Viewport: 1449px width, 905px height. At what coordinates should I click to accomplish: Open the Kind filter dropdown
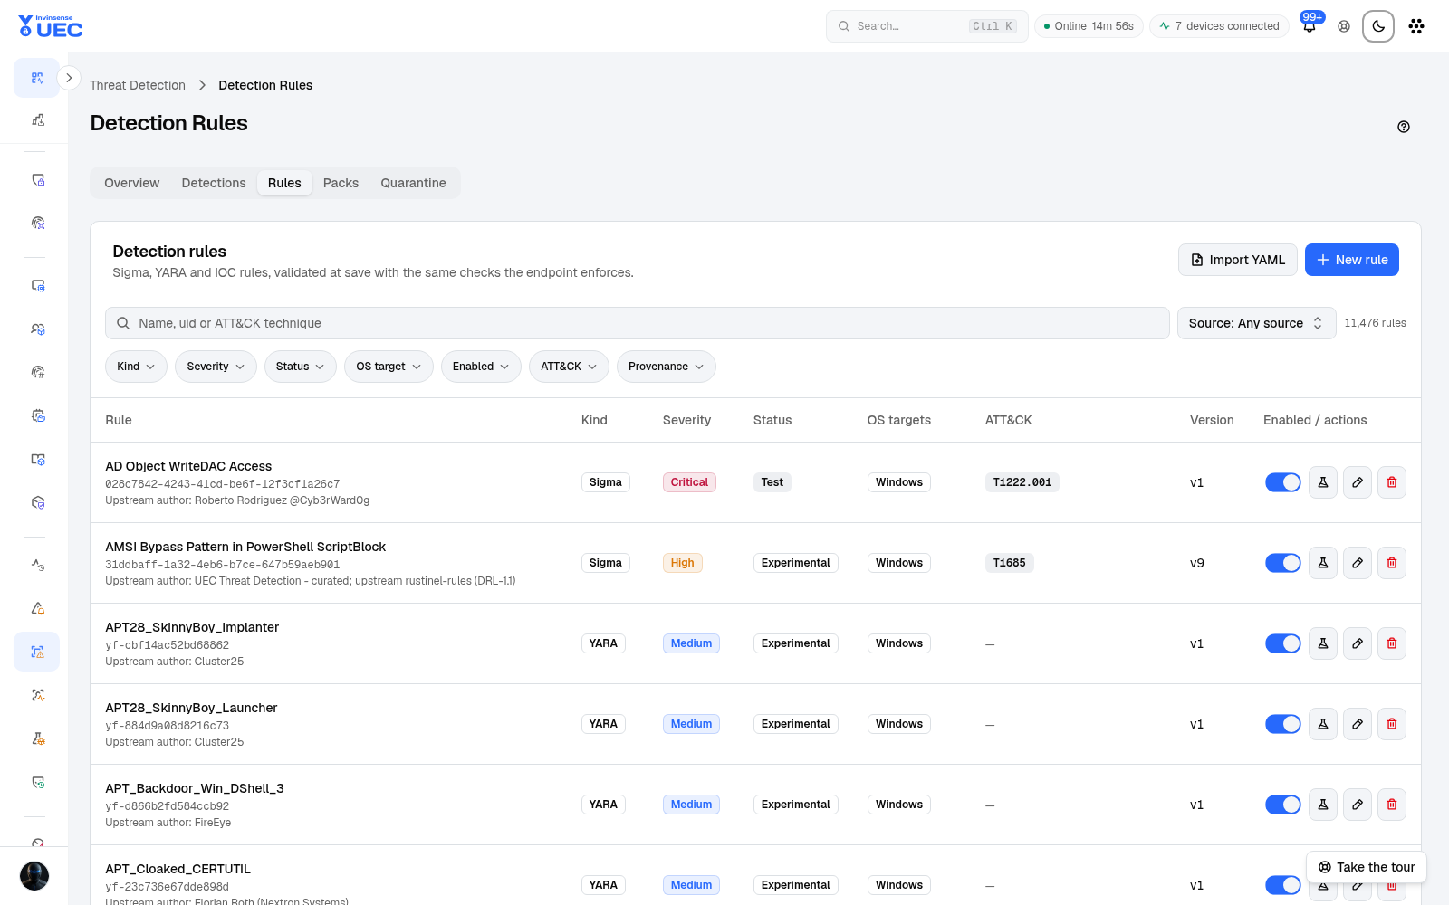(136, 367)
